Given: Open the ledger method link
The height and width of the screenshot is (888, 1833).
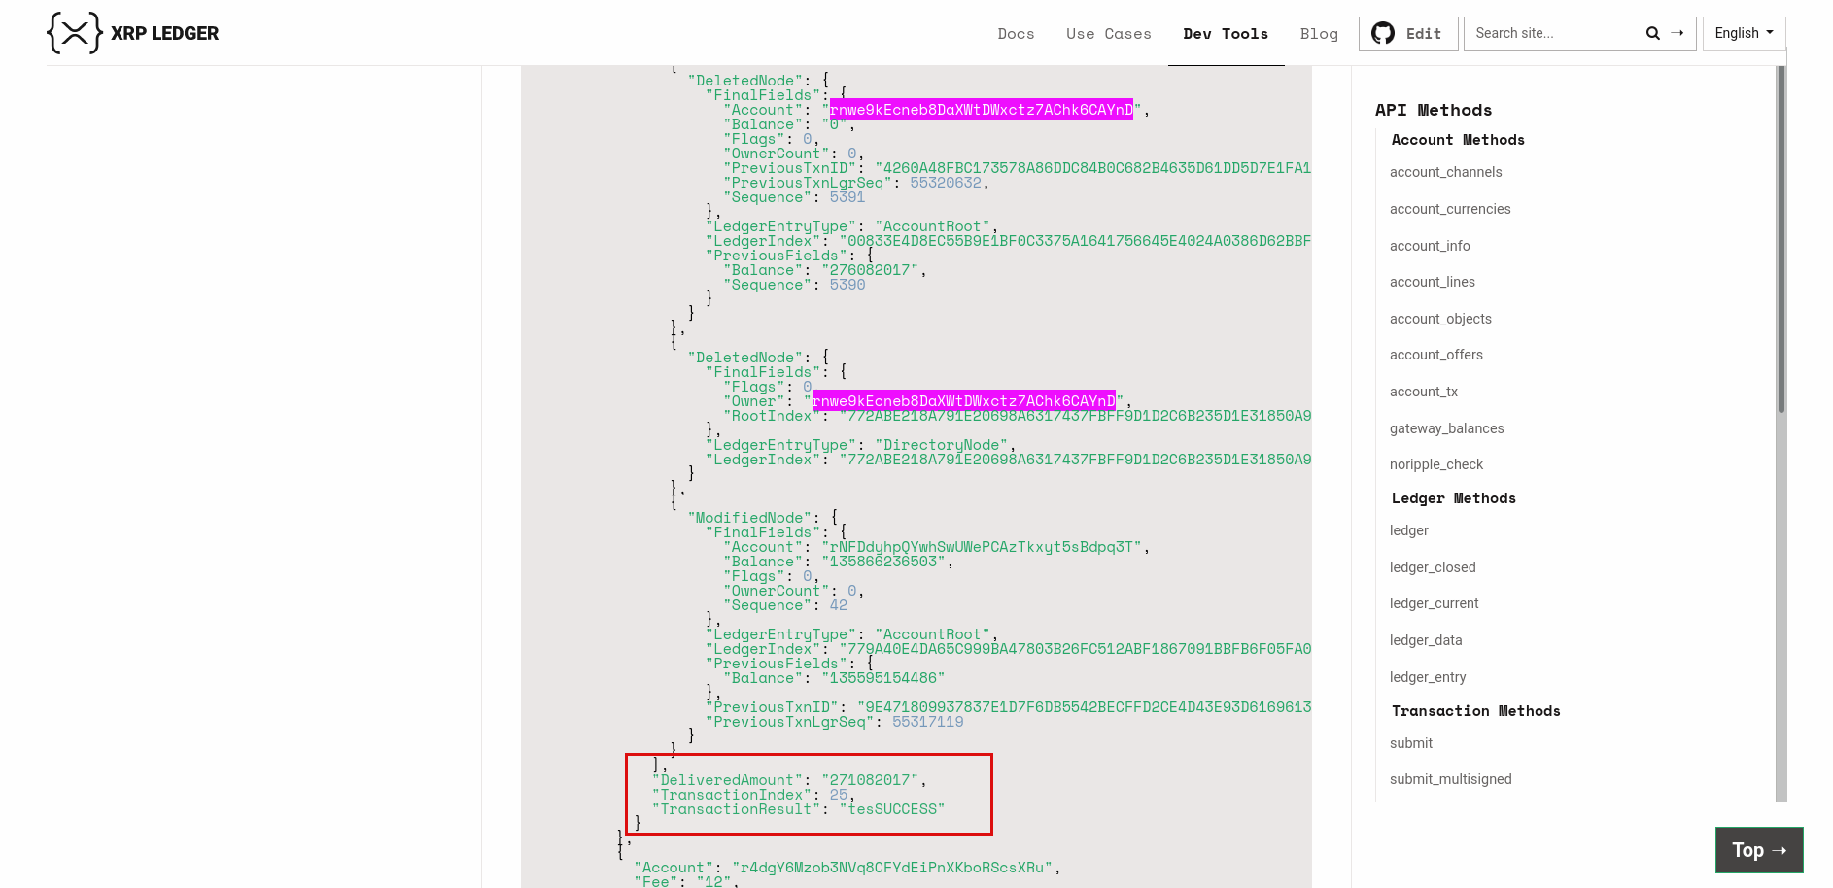Looking at the screenshot, I should tap(1409, 530).
